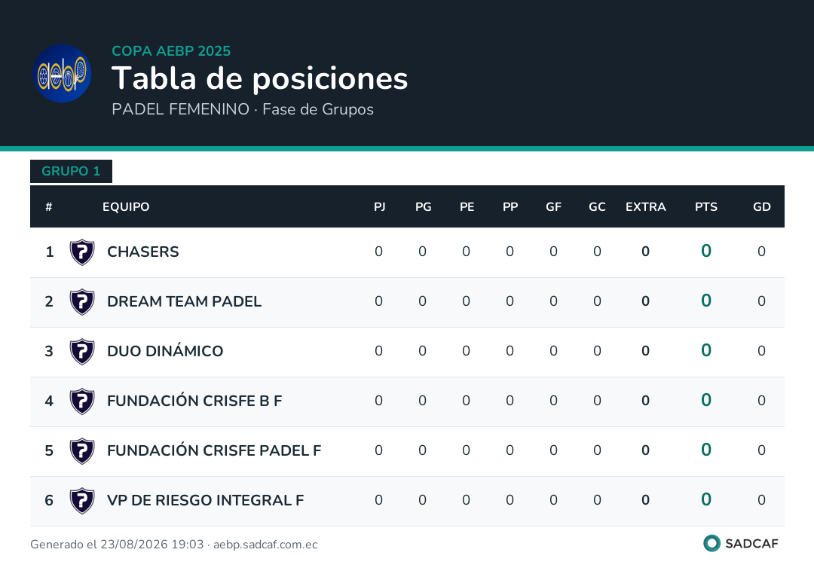814x583 pixels.
Task: Click the GD column header
Action: click(x=761, y=207)
